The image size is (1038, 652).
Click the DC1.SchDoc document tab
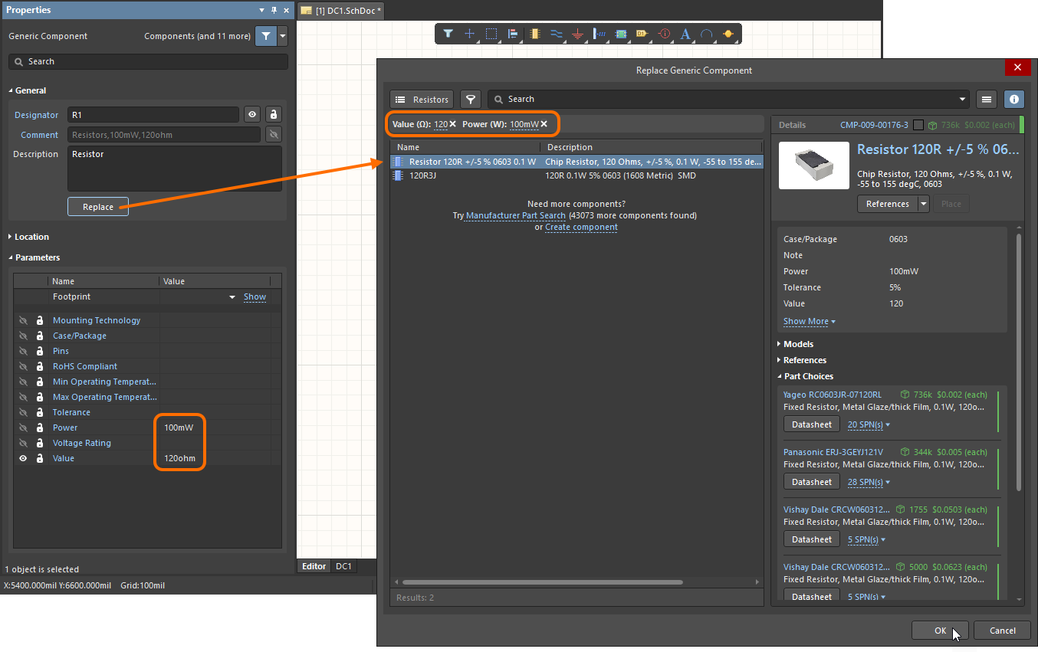340,11
